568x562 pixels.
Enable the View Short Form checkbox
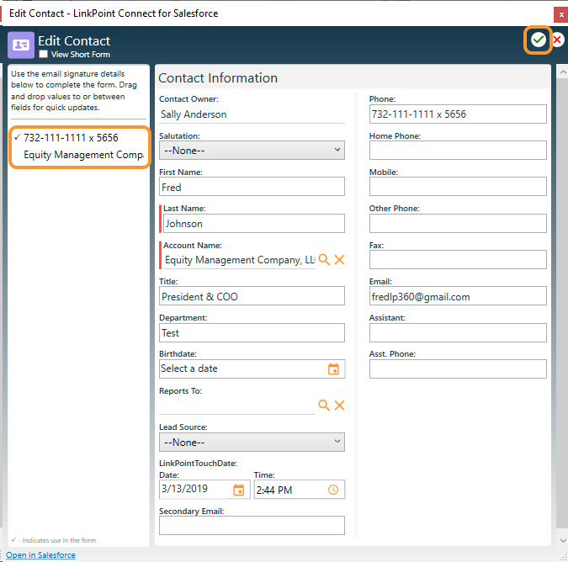coord(44,55)
